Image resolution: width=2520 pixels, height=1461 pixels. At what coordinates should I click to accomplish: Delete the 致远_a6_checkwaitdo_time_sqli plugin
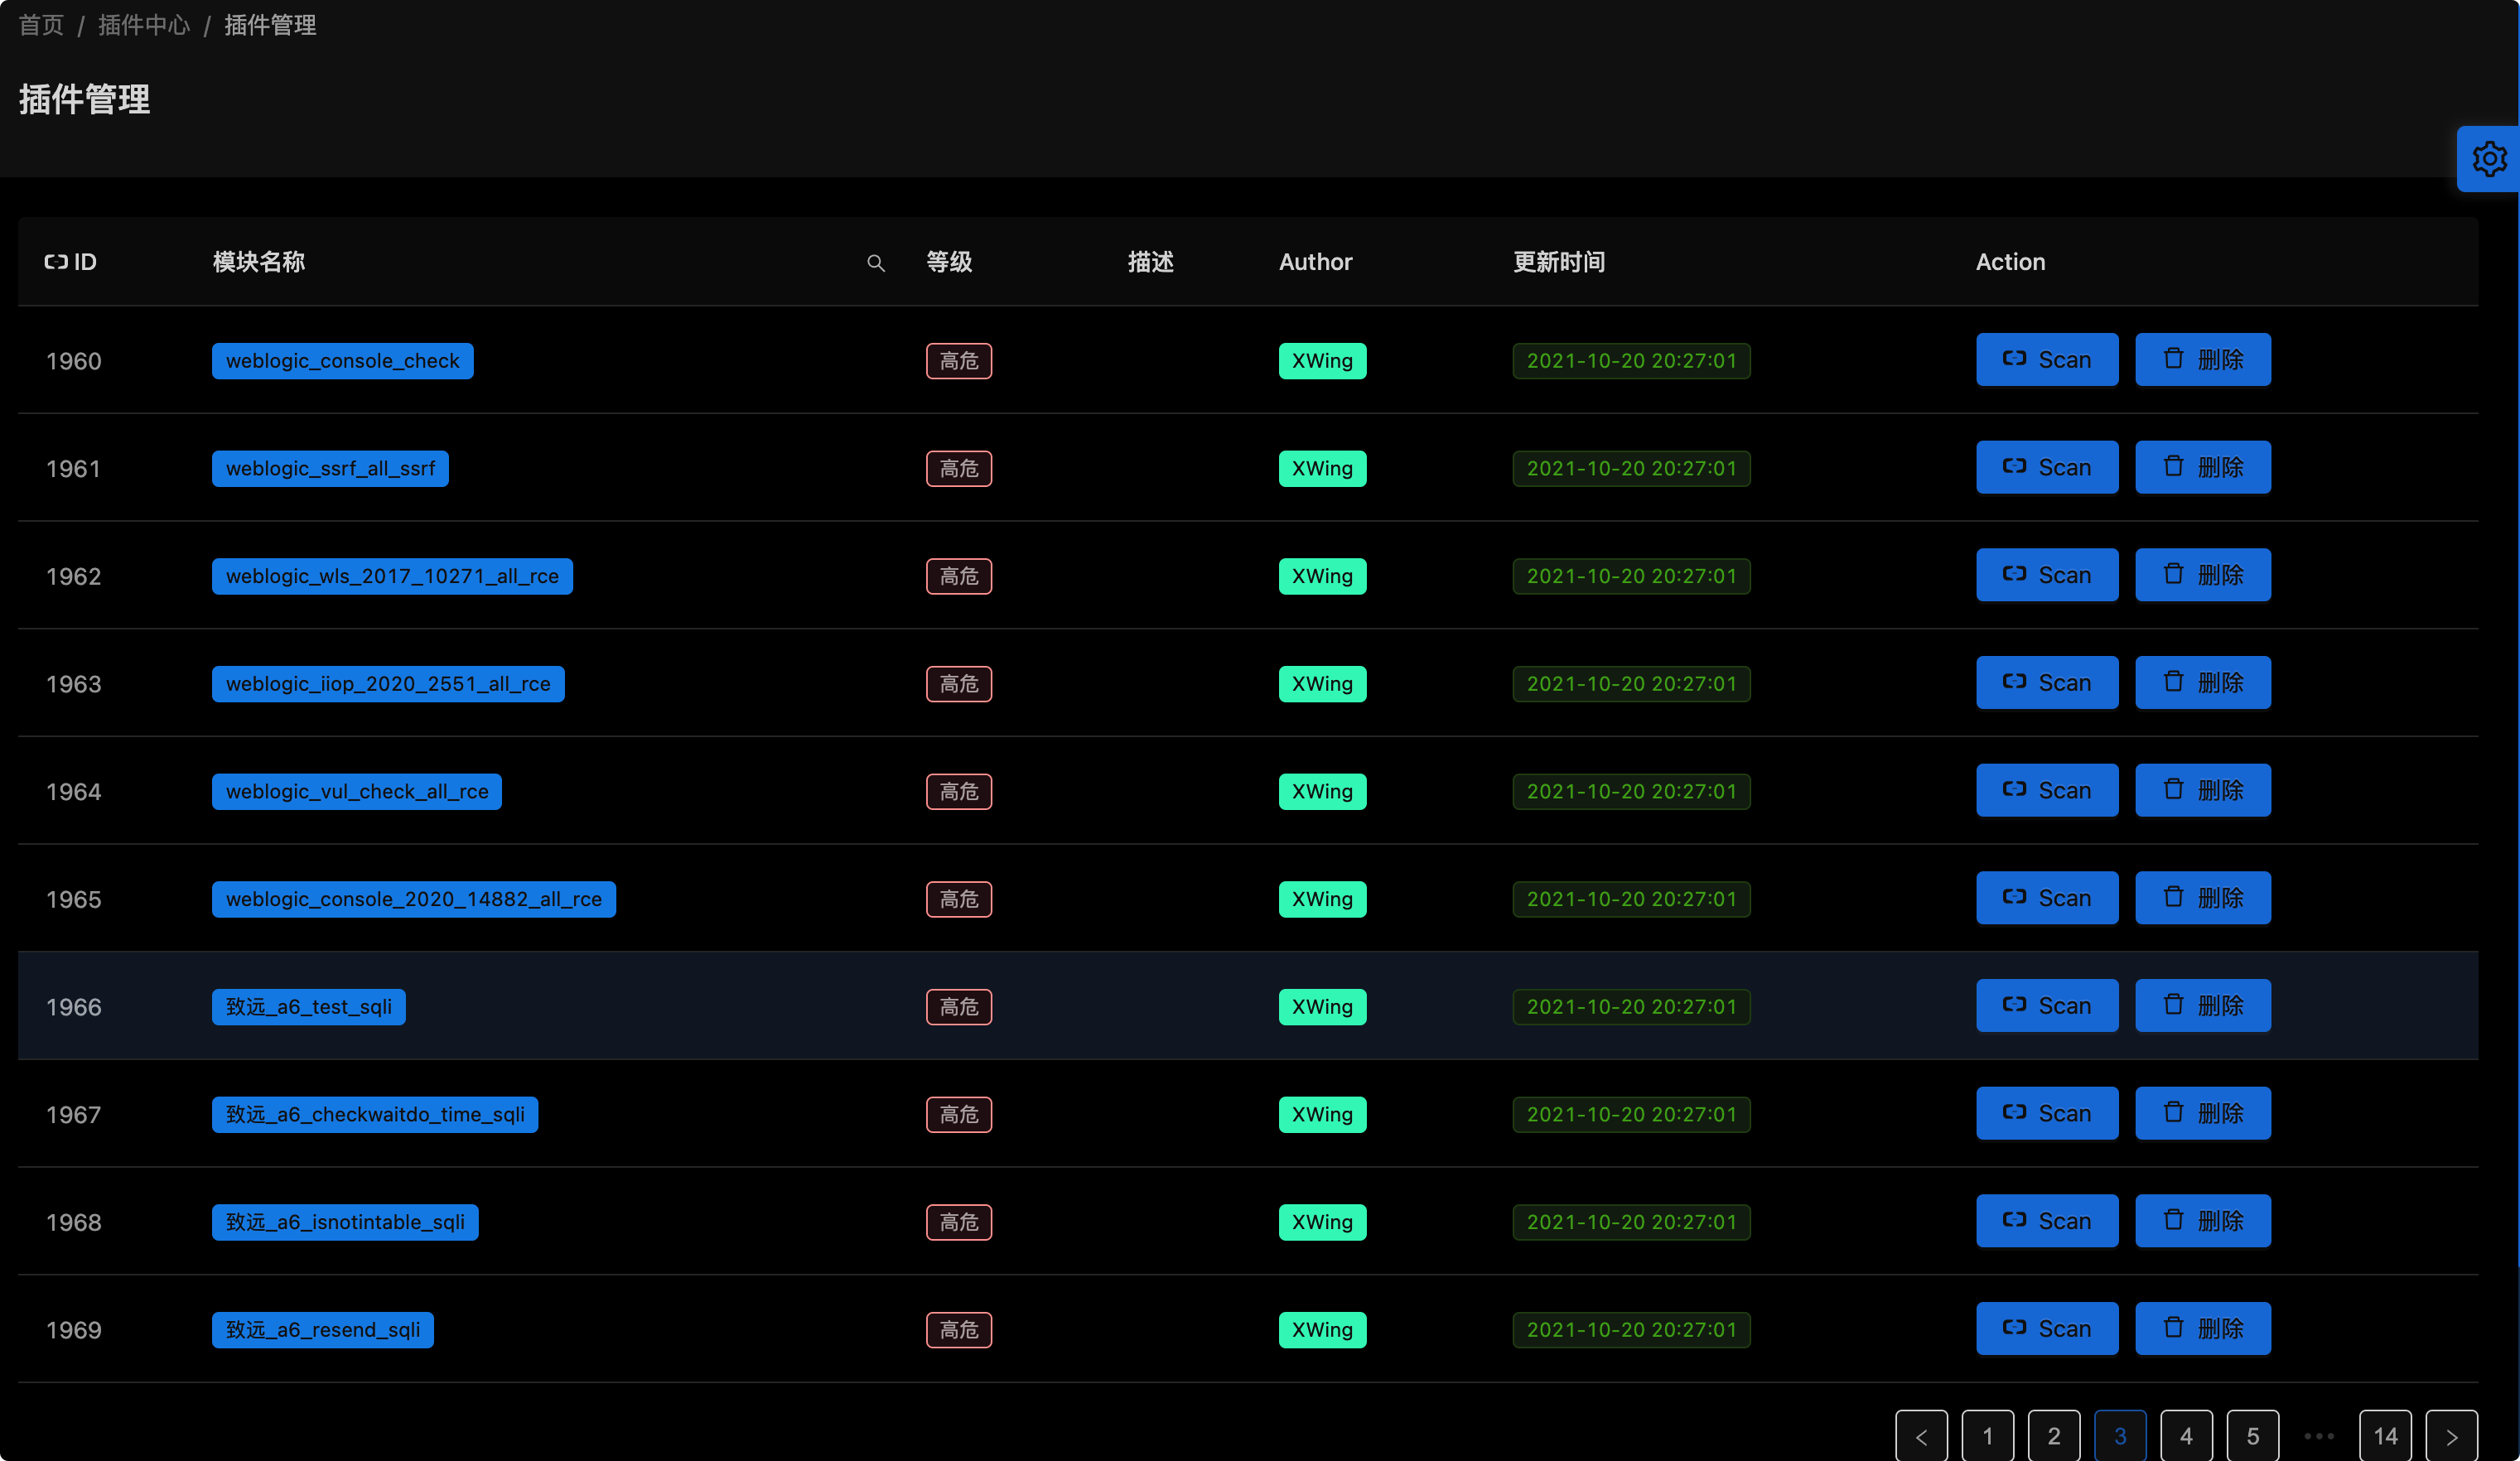pyautogui.click(x=2202, y=1113)
